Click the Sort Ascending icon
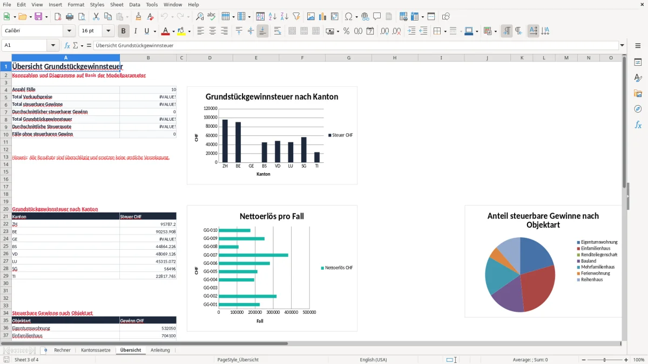Image resolution: width=648 pixels, height=364 pixels. pyautogui.click(x=273, y=17)
